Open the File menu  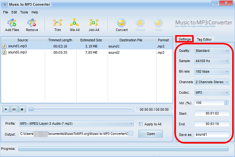5,12
